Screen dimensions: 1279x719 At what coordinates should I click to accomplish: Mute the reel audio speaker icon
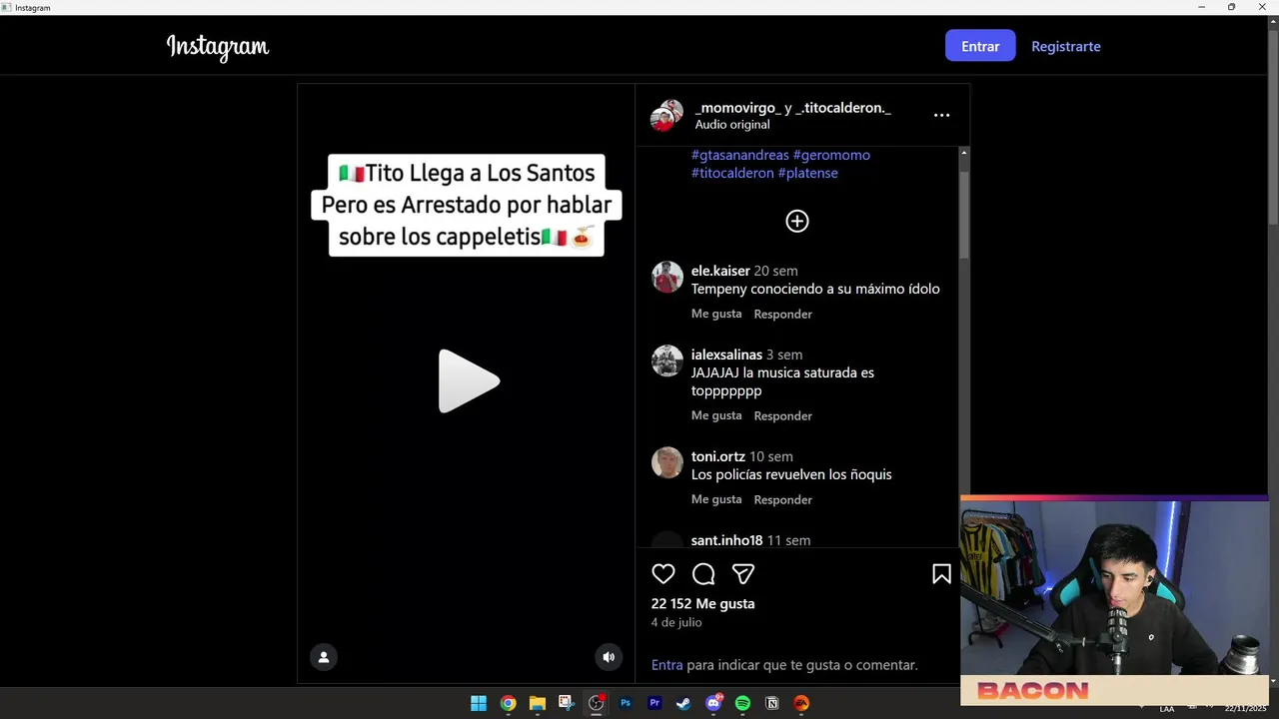pyautogui.click(x=609, y=657)
